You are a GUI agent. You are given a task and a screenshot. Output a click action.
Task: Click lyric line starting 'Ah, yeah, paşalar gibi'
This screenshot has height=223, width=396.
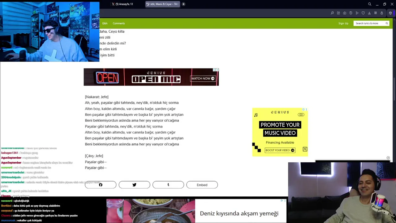click(x=132, y=103)
